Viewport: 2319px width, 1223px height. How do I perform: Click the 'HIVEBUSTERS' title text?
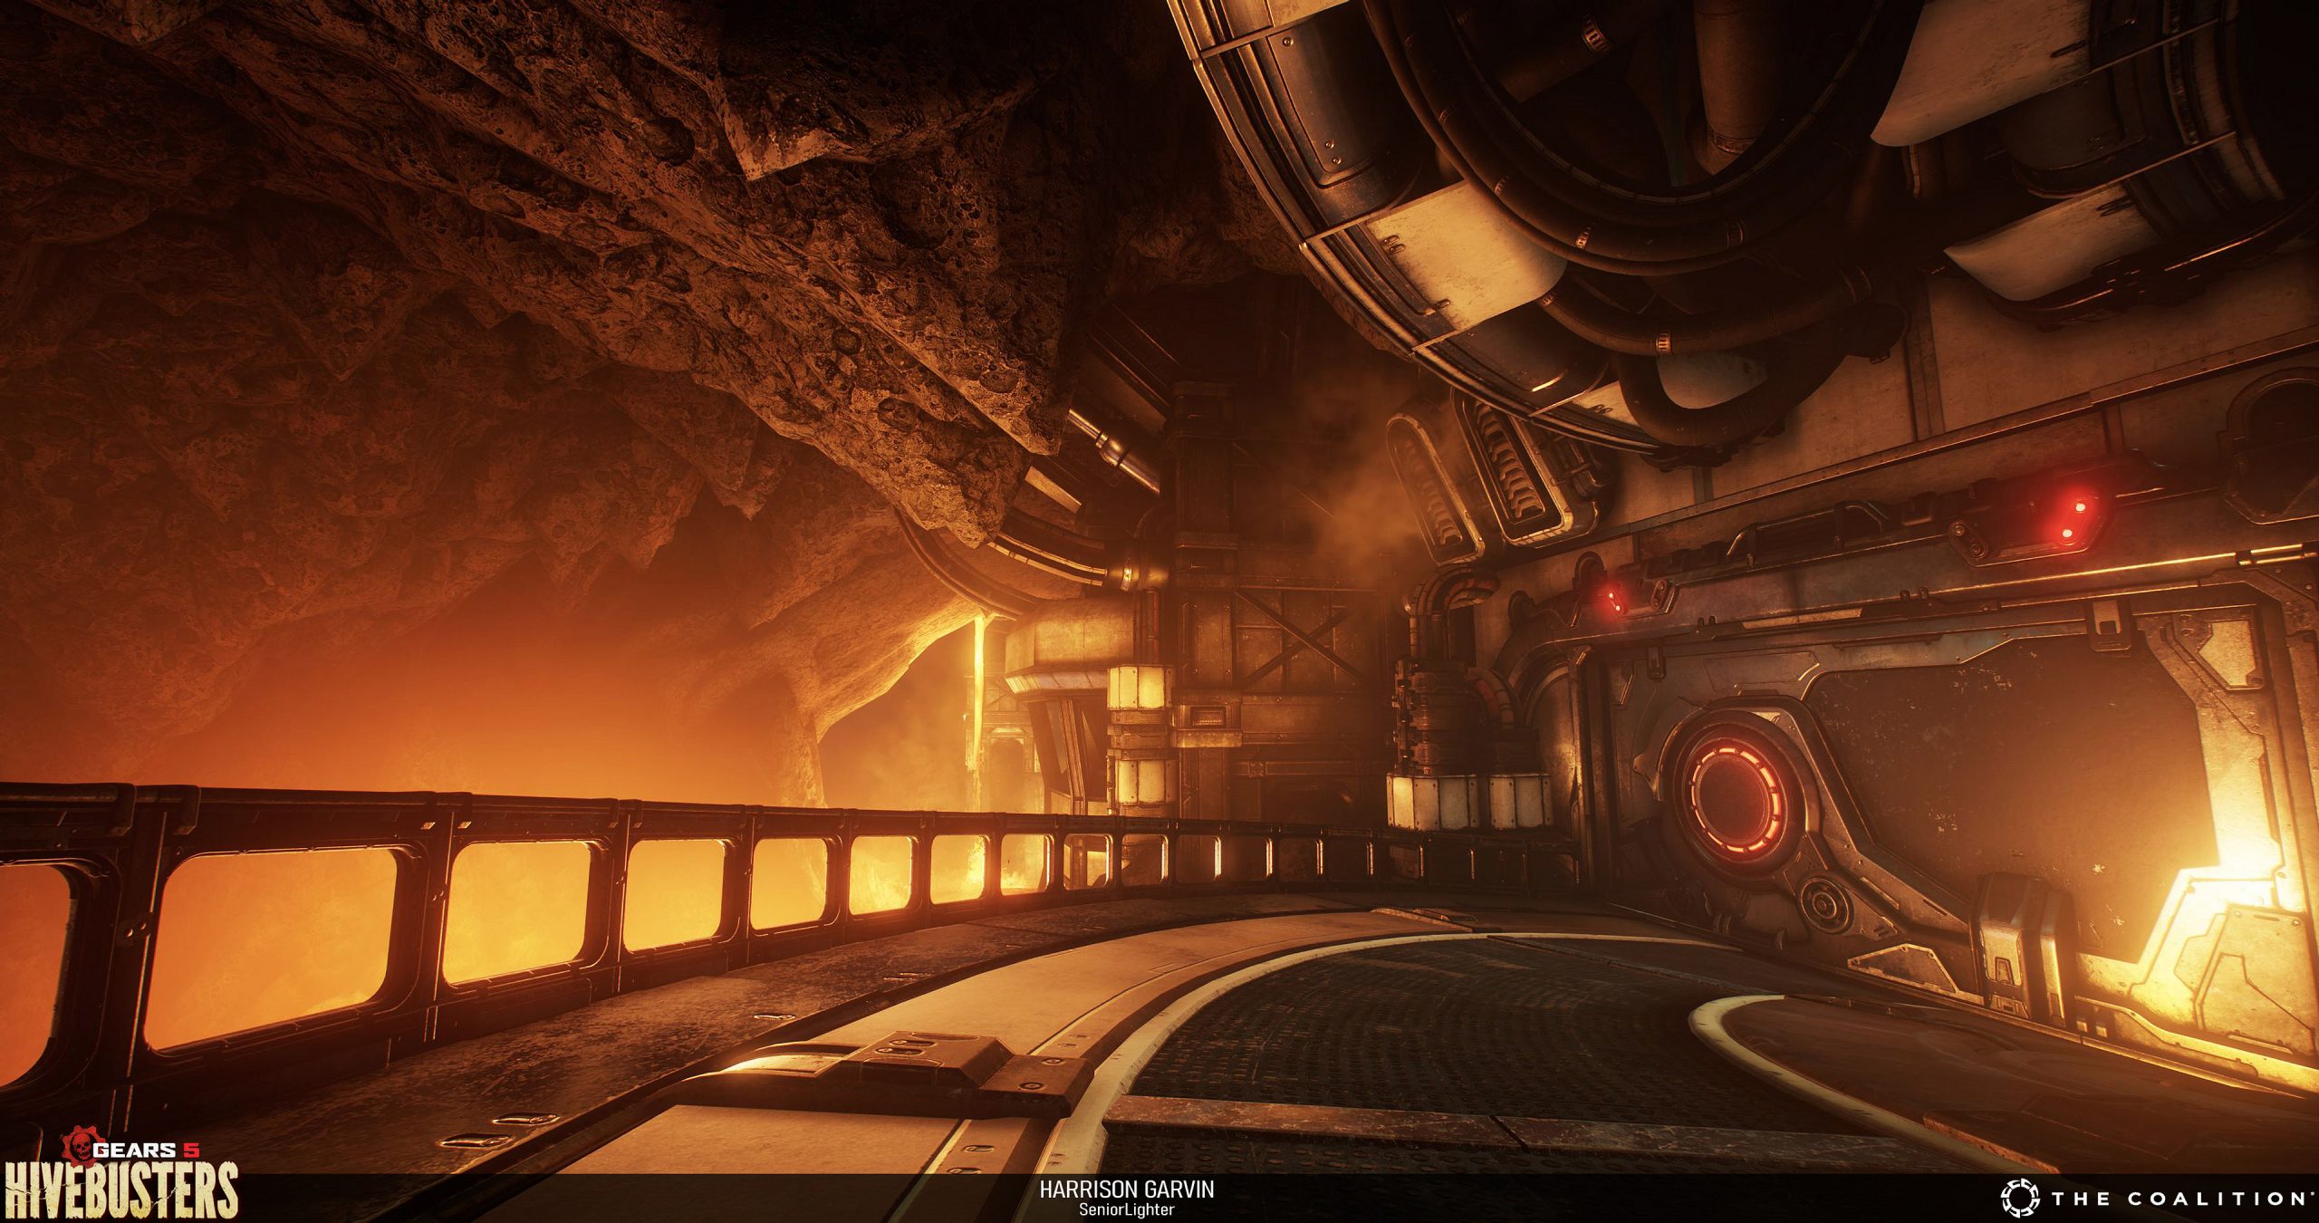(120, 1190)
